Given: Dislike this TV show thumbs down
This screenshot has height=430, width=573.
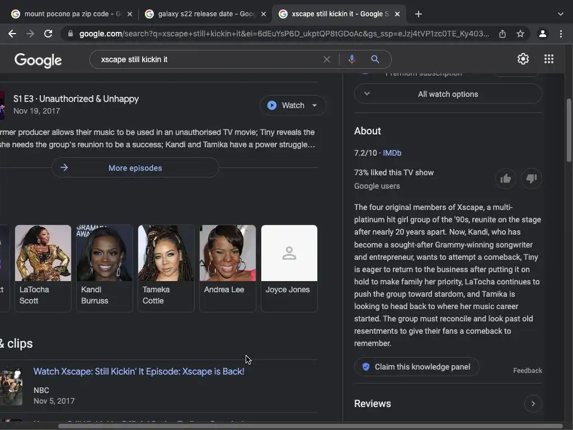Looking at the screenshot, I should tap(532, 179).
